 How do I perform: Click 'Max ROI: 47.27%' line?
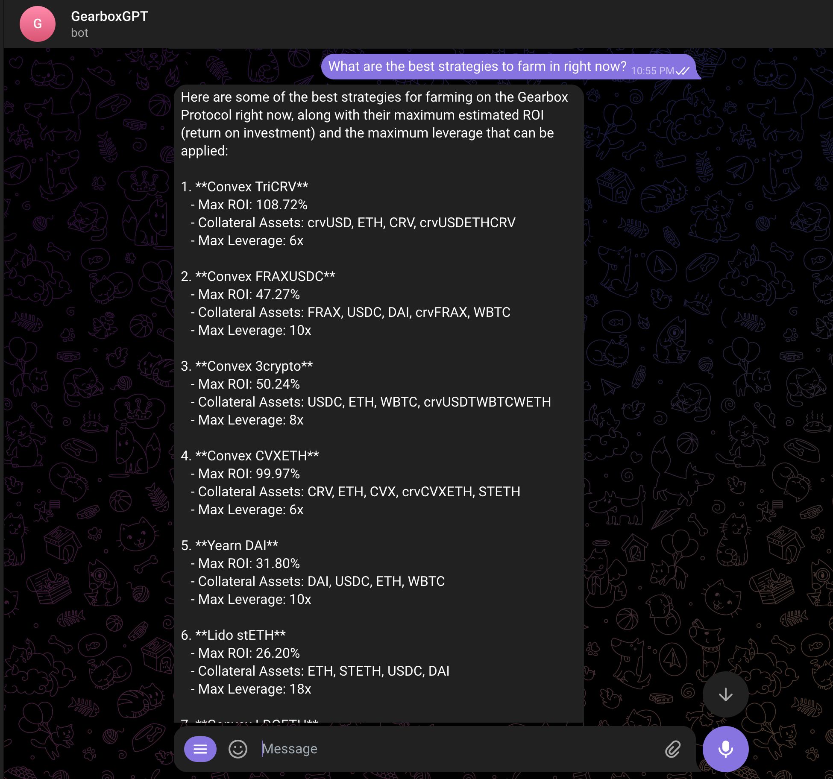[245, 294]
